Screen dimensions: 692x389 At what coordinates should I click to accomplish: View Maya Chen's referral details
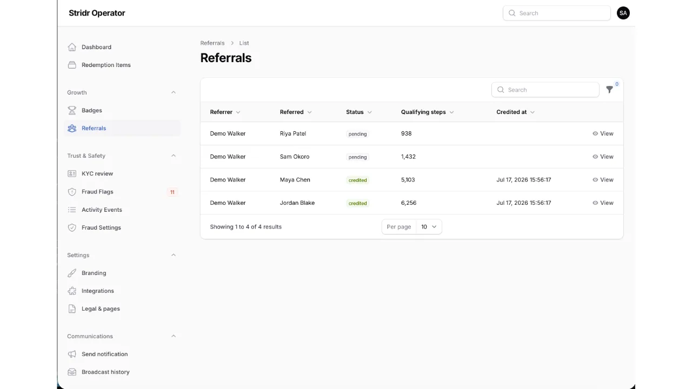pyautogui.click(x=603, y=180)
